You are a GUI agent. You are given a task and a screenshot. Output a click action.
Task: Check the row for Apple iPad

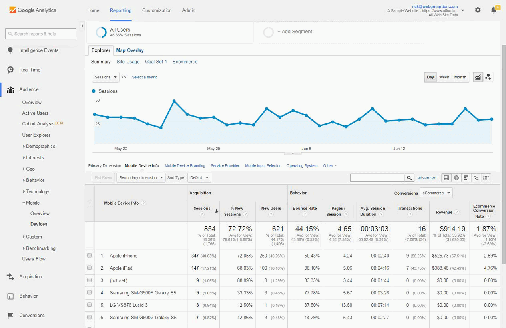(89, 268)
